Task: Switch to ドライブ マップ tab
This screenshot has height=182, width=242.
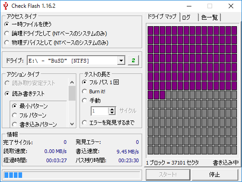Action: [162, 17]
